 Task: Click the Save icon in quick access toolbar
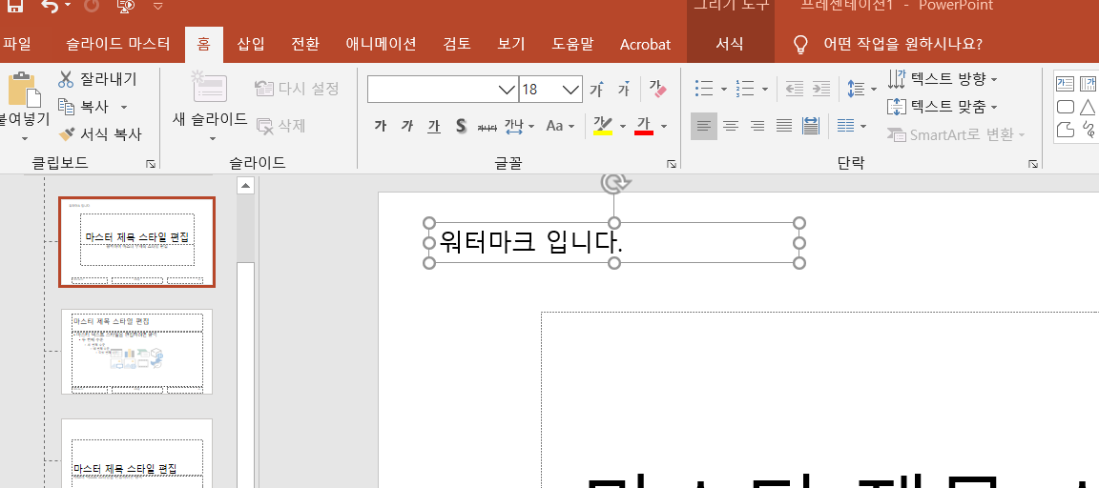[x=15, y=6]
